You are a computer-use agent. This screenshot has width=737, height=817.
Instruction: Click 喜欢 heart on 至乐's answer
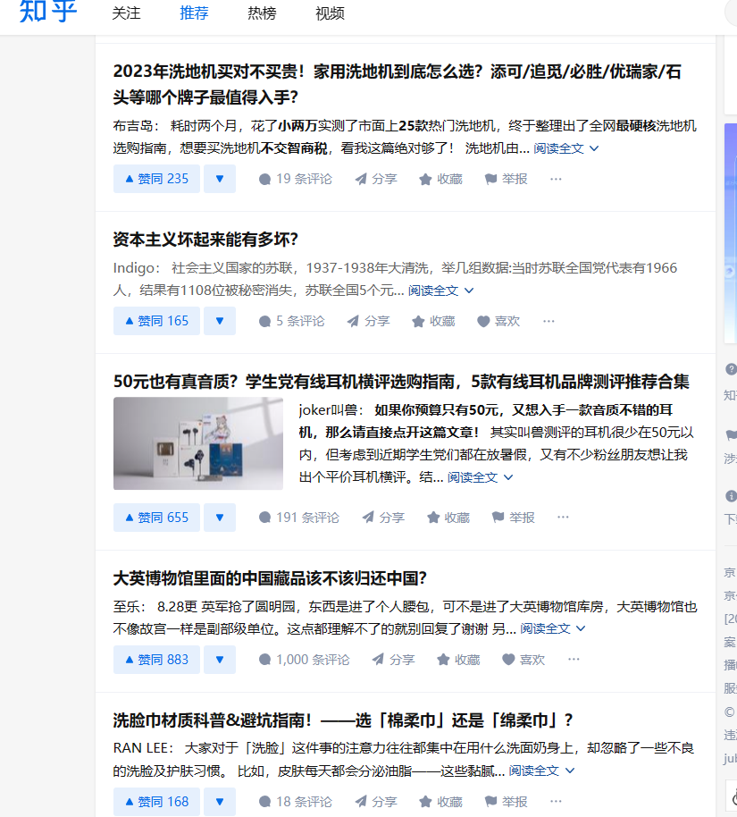[523, 660]
